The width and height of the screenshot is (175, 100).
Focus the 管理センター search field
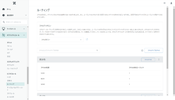pos(14,22)
